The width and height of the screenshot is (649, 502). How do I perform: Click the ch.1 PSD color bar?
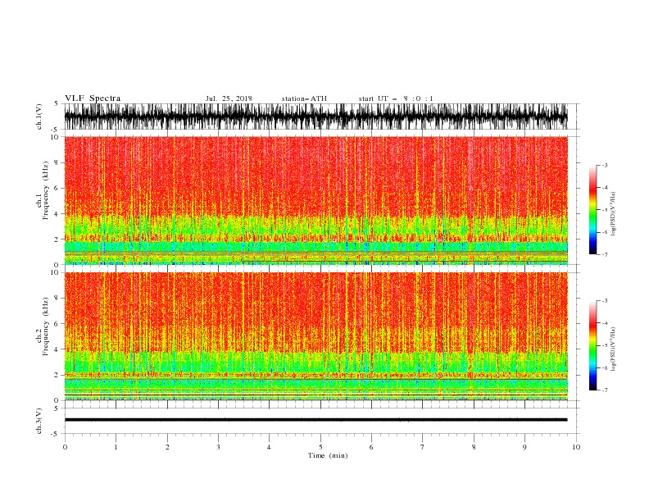click(x=593, y=210)
